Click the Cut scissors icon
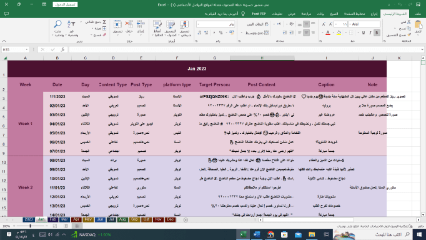This screenshot has height=240, width=426. 409,22
